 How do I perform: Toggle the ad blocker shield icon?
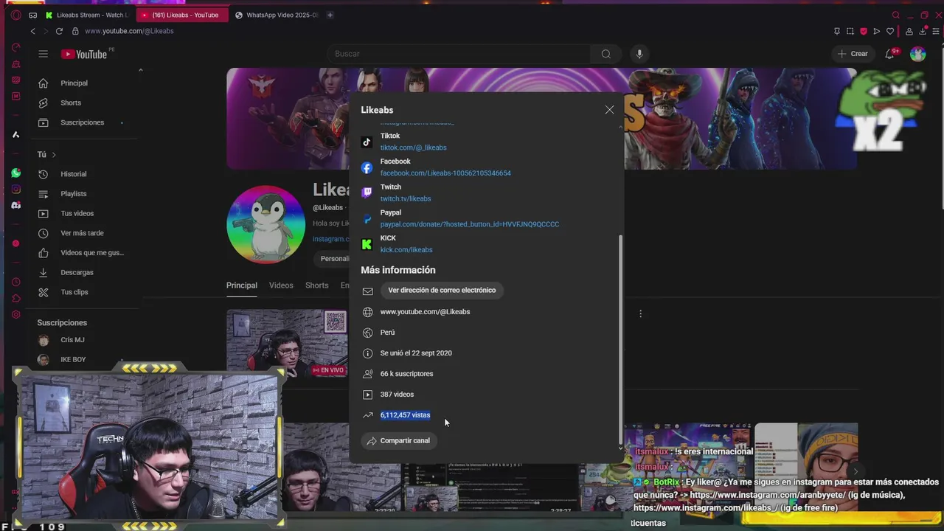[864, 31]
